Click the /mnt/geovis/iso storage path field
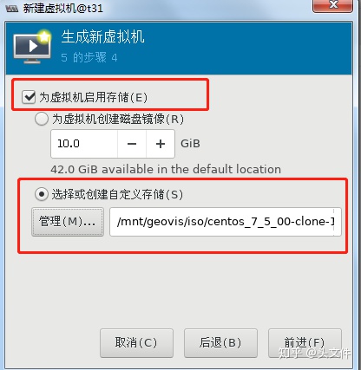 click(226, 222)
